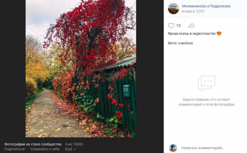Open Фотографии на стене сообщества album

pos(33,144)
